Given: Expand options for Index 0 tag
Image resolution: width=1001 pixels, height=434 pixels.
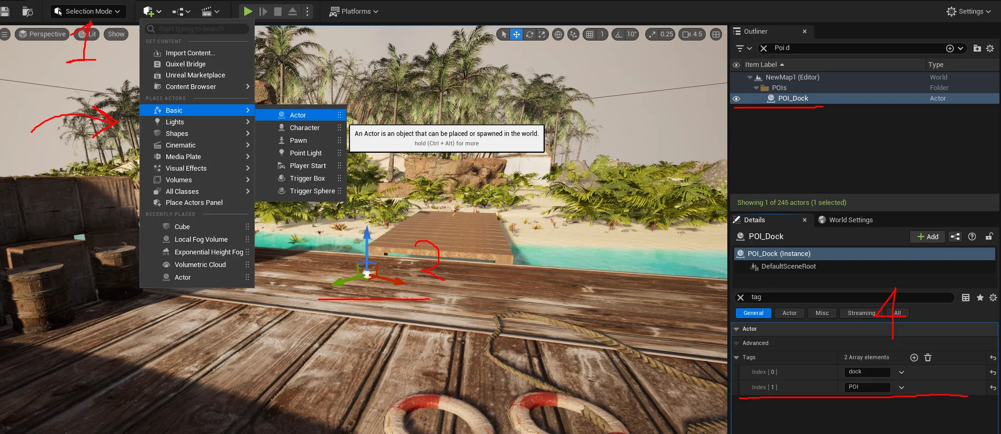Looking at the screenshot, I should click(x=902, y=372).
